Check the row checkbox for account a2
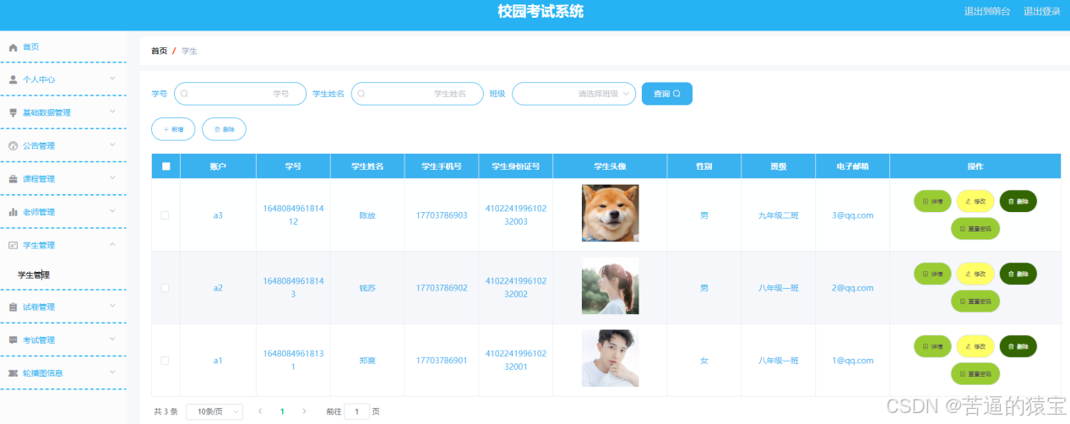The height and width of the screenshot is (424, 1070). coord(166,288)
